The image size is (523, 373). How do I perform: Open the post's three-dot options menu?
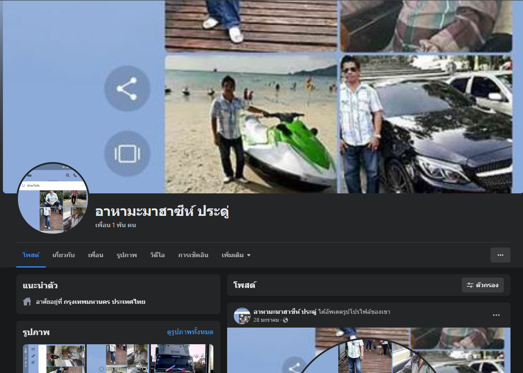pyautogui.click(x=496, y=315)
